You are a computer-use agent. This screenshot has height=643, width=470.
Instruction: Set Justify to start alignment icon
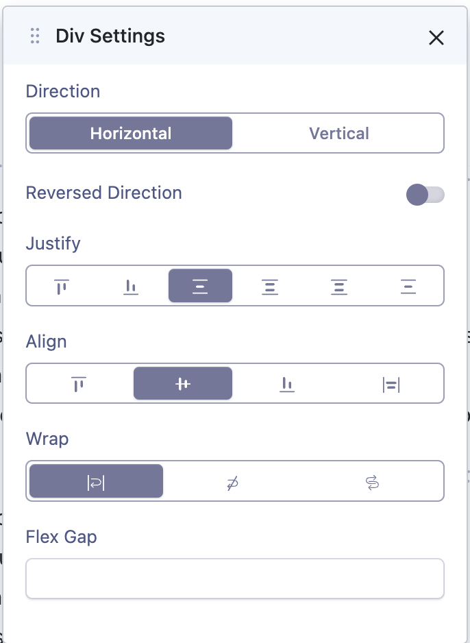62,286
